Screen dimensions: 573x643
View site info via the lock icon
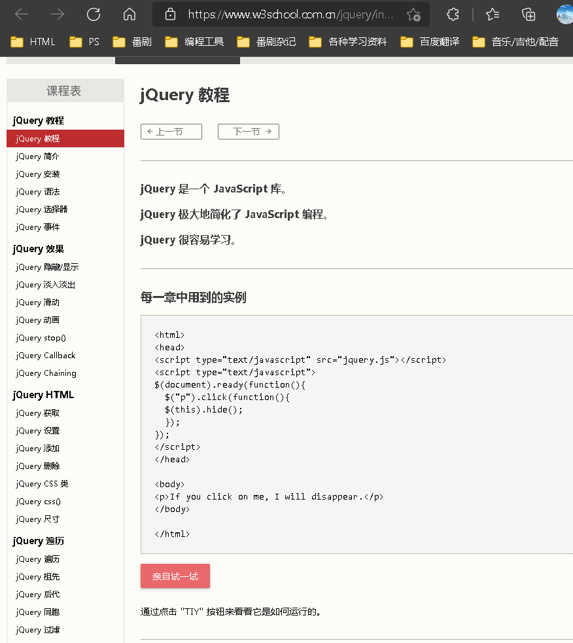[170, 15]
